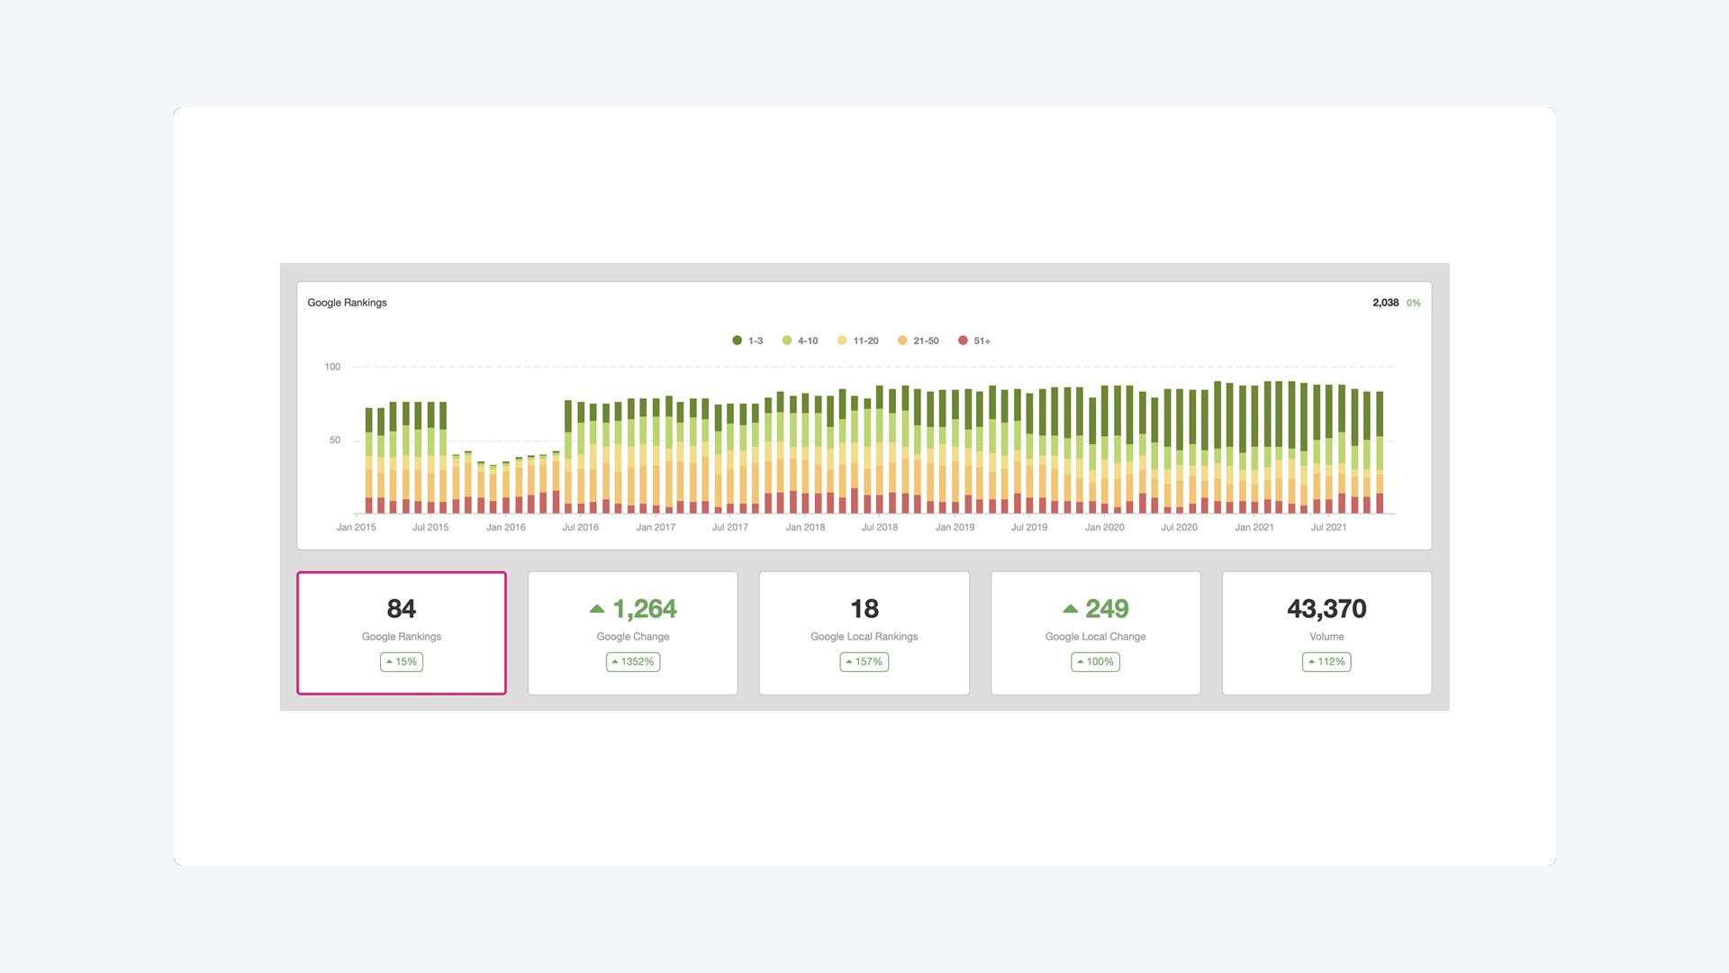The height and width of the screenshot is (973, 1729).
Task: Select the Google Local Change card
Action: pos(1095,632)
